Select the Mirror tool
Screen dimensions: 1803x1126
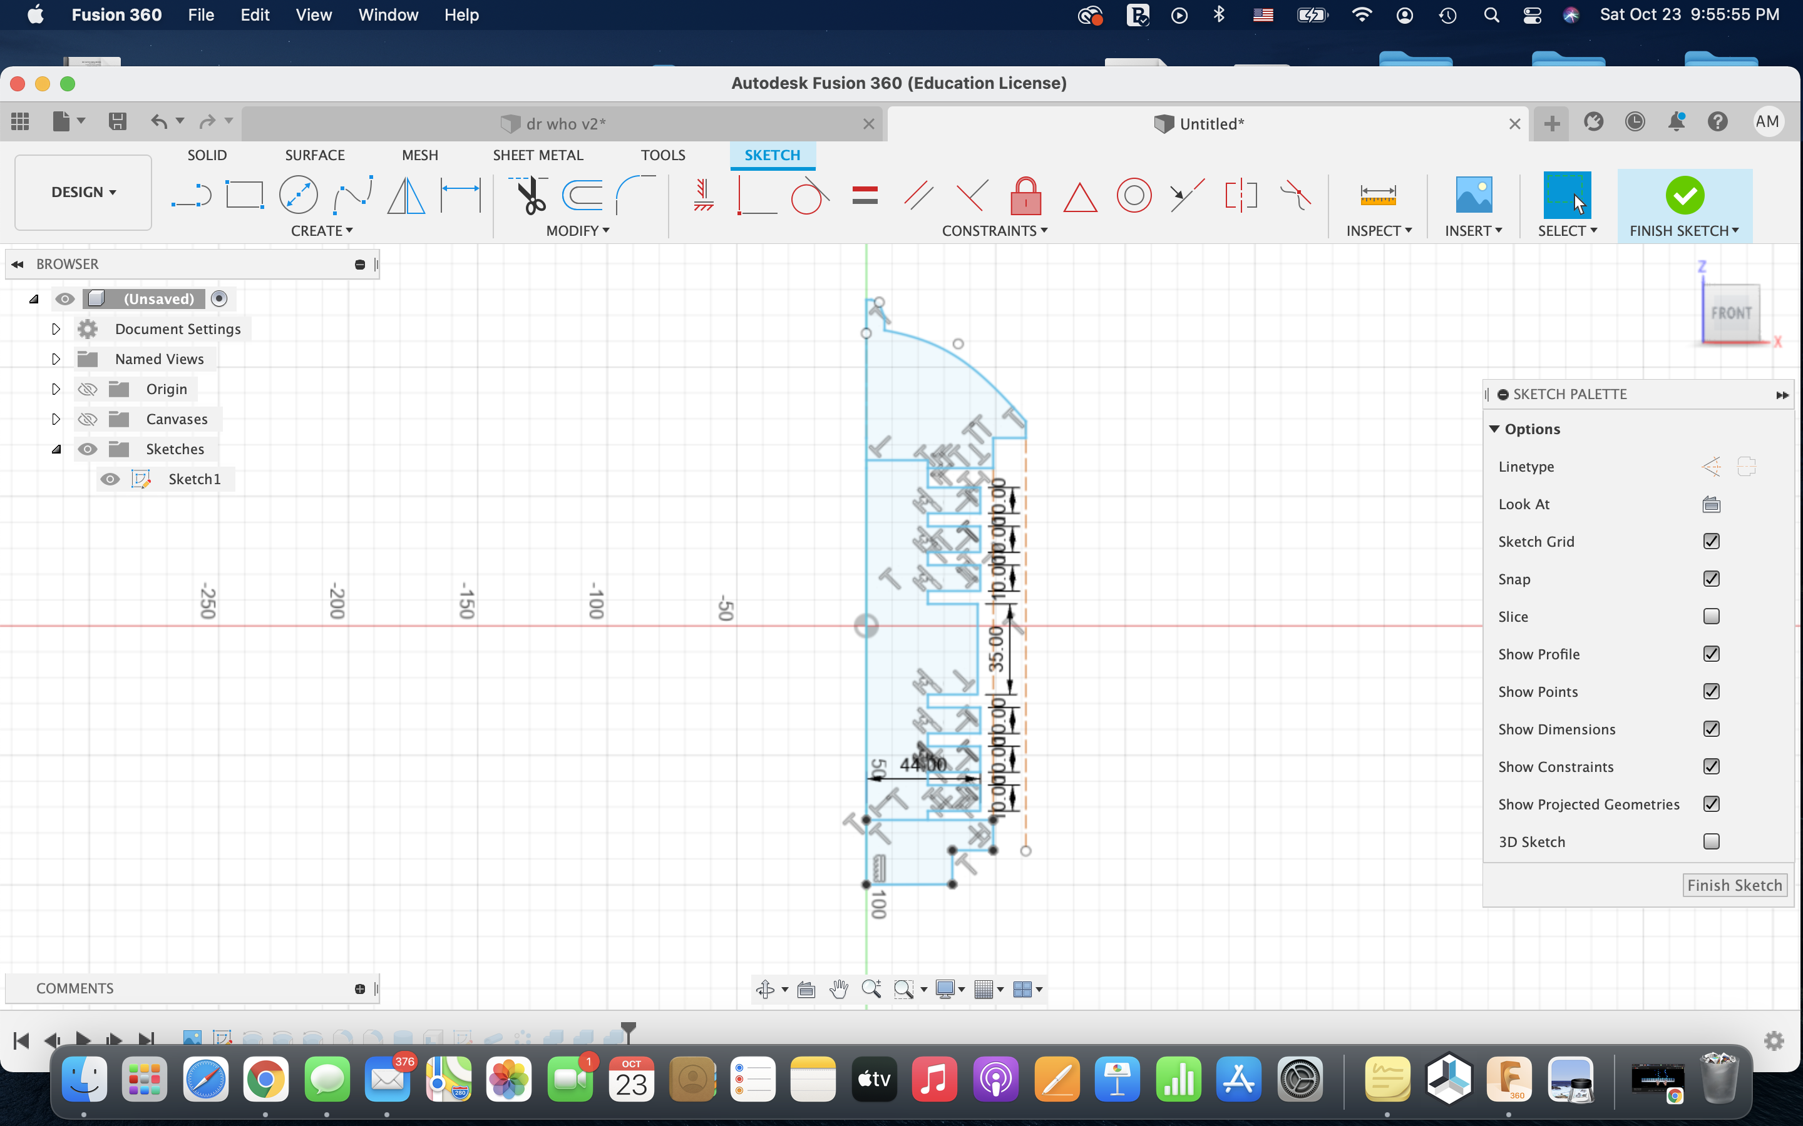click(406, 196)
